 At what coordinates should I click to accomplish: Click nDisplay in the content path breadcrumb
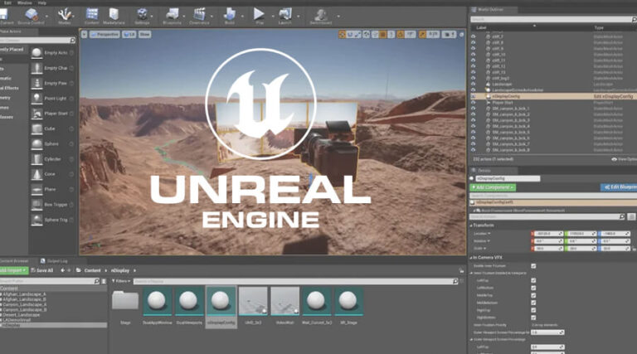pyautogui.click(x=120, y=270)
